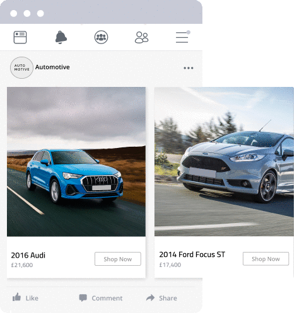The image size is (297, 313).
Task: Share the Automotive post
Action: (161, 298)
